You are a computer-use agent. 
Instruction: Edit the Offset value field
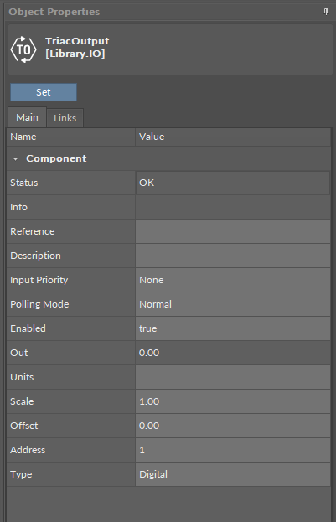point(233,426)
